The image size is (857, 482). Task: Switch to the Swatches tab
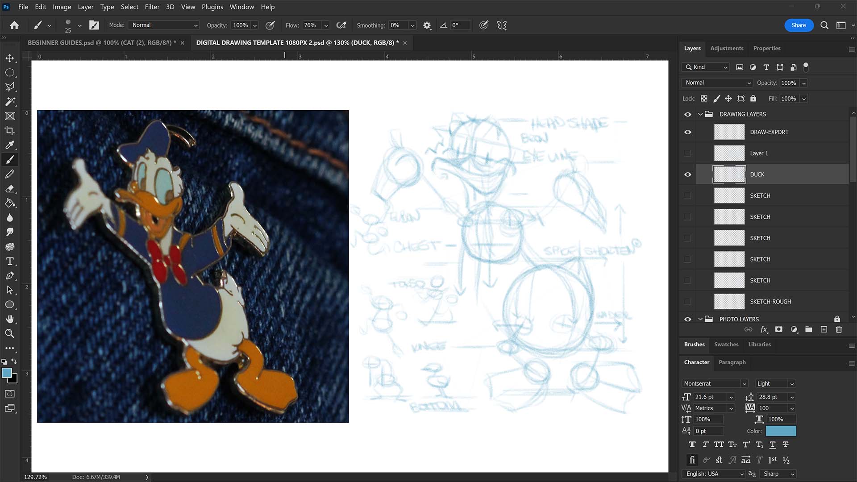726,345
